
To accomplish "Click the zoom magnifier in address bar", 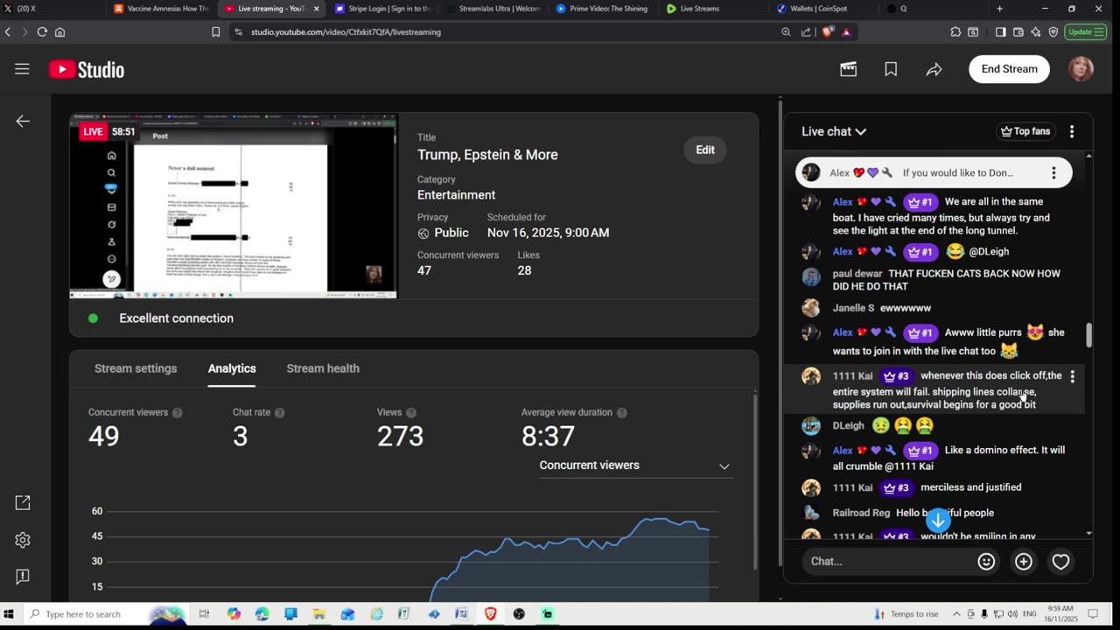I will pyautogui.click(x=786, y=31).
